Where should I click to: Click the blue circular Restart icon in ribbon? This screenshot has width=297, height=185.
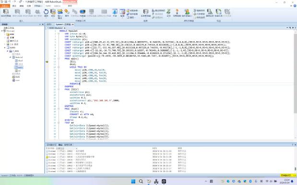pos(46,12)
